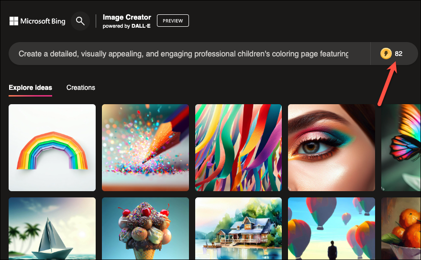Screen dimensions: 421x260
Task: Open the rainbow butterfly thumbnail
Action: pos(401,148)
